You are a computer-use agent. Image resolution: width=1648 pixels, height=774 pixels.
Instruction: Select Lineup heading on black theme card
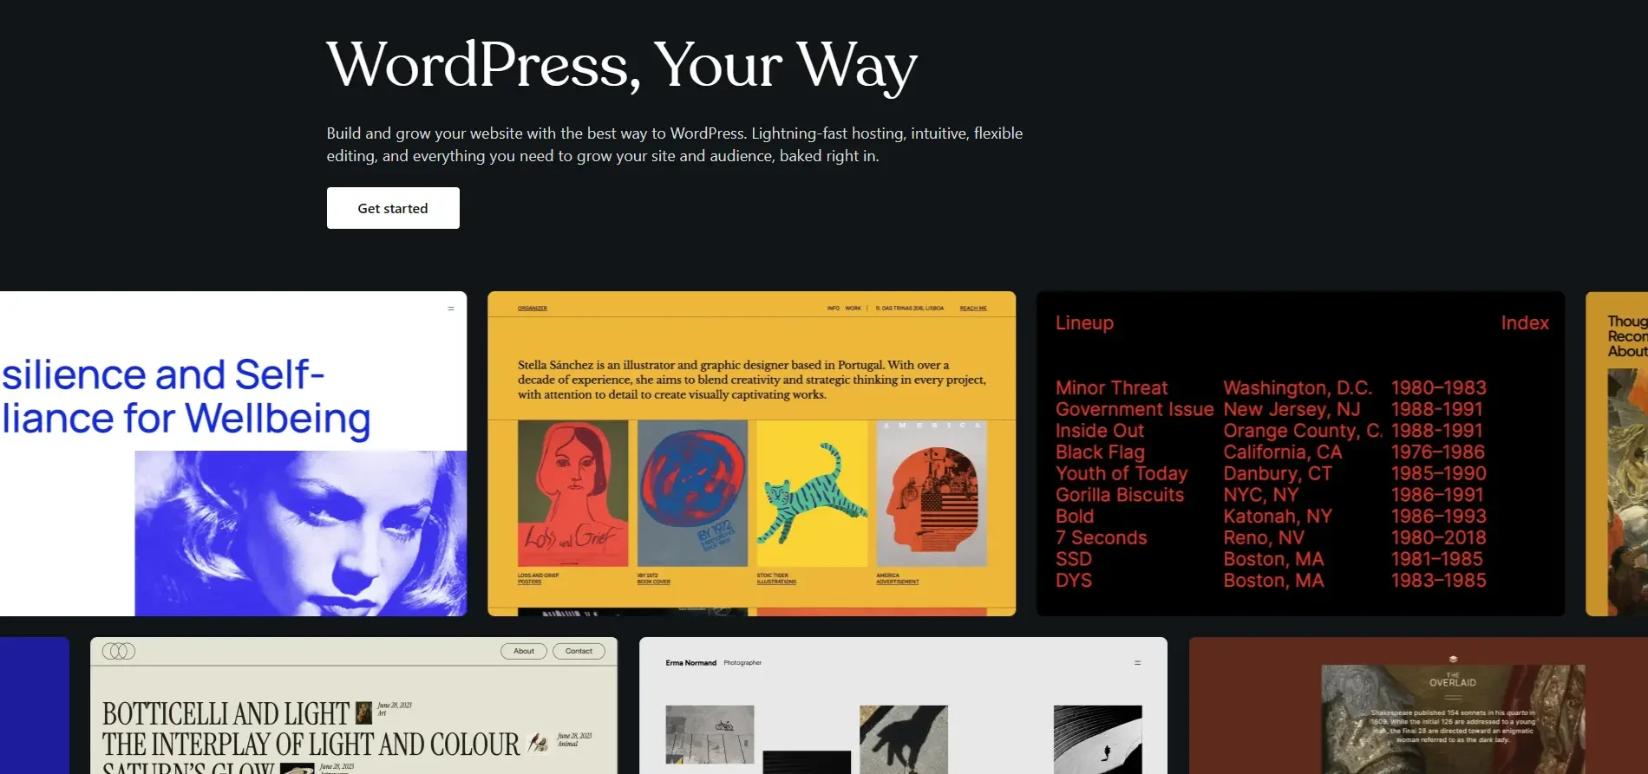(x=1084, y=322)
